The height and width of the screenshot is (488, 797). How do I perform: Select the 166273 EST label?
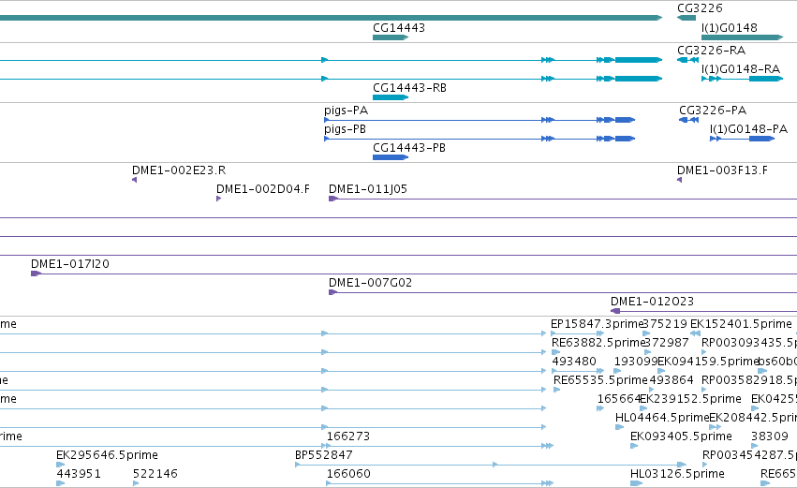(x=348, y=436)
